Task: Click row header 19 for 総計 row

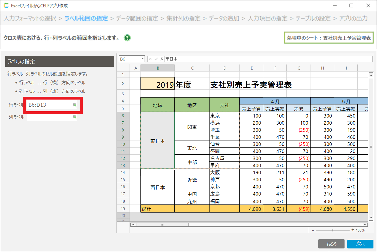Action: (x=123, y=209)
